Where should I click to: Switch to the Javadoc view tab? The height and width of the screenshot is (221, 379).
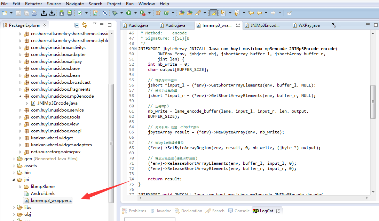click(x=161, y=211)
